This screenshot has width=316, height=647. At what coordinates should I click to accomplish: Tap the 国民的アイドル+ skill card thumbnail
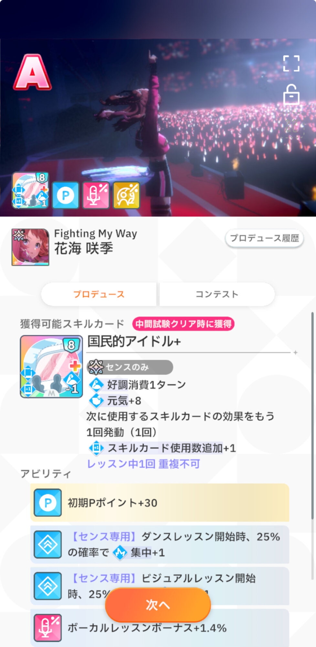coord(51,367)
